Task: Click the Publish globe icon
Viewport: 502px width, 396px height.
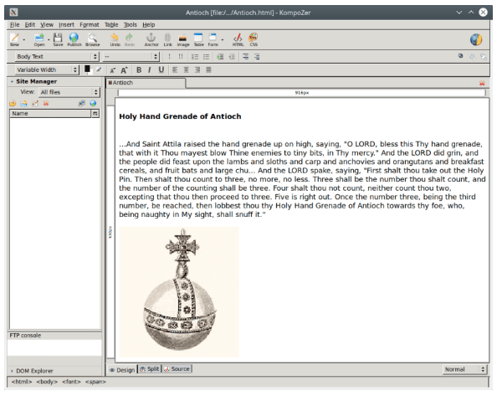Action: tap(74, 39)
